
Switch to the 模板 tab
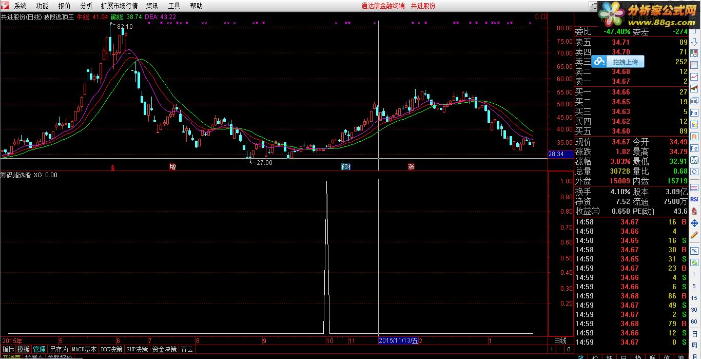tap(24, 349)
